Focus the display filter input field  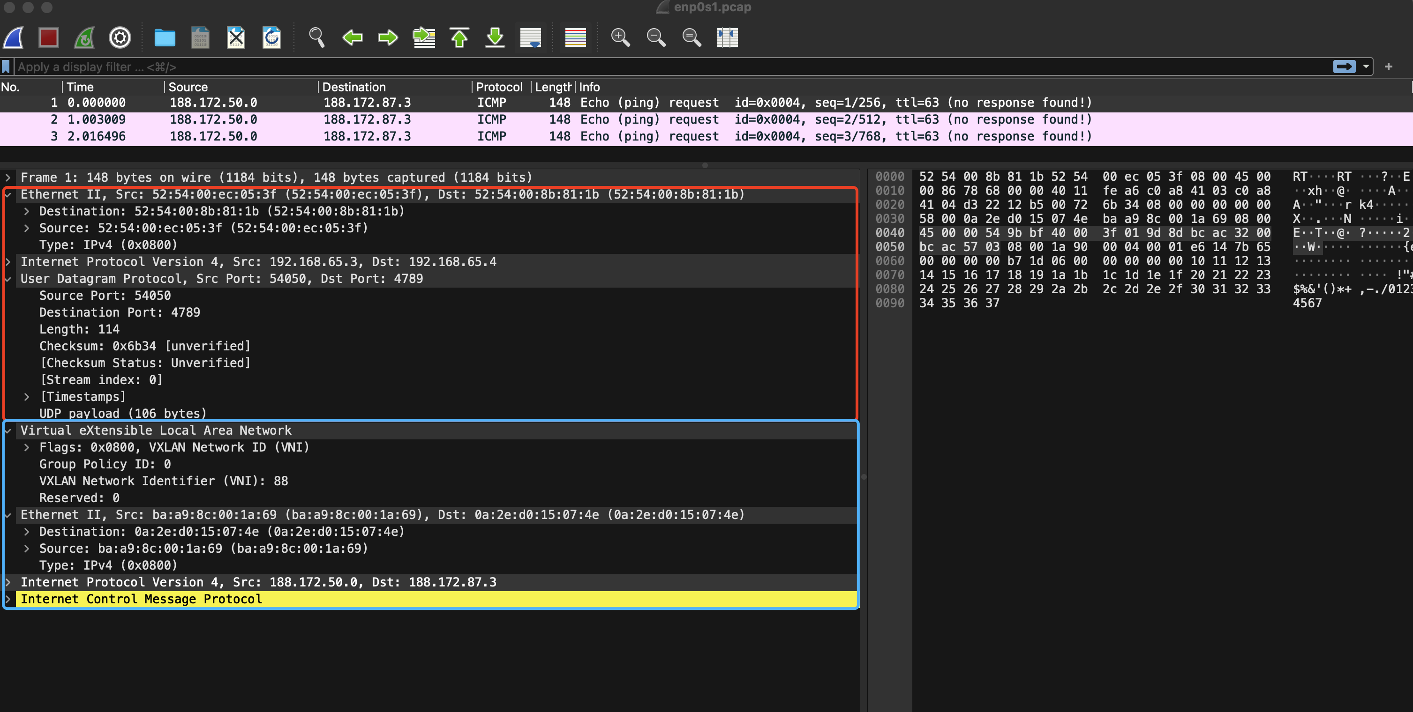tap(672, 67)
